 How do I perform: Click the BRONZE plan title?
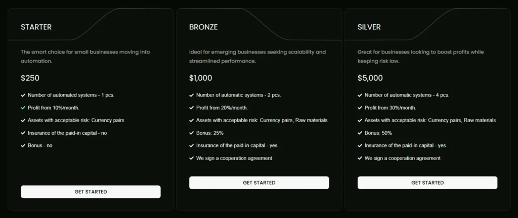point(203,27)
